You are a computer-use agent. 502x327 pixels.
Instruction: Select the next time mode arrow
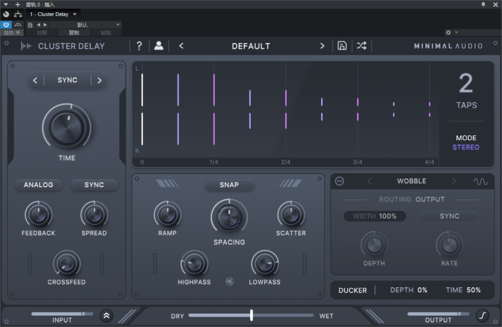pyautogui.click(x=99, y=80)
